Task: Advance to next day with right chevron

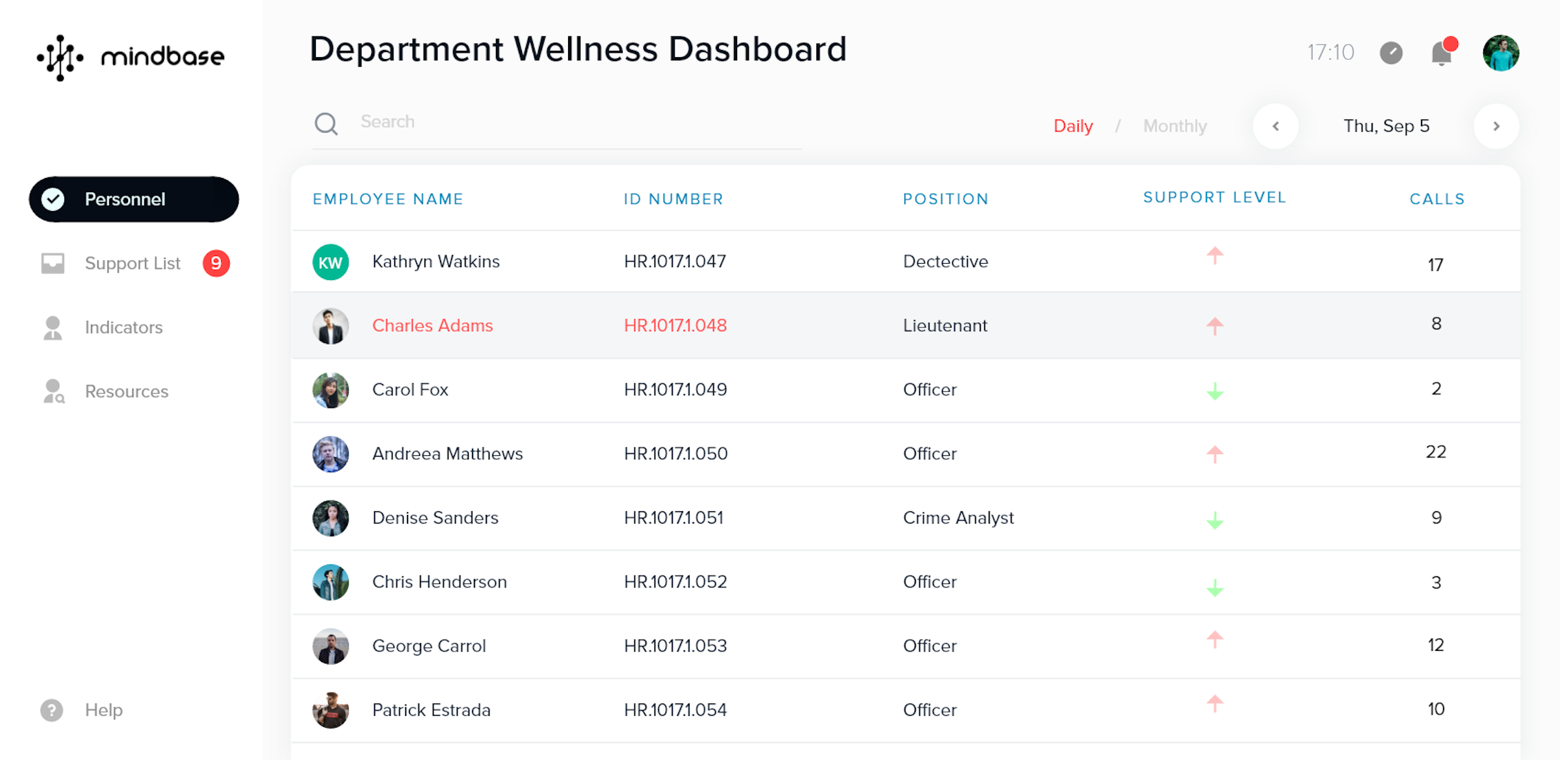Action: (1497, 126)
